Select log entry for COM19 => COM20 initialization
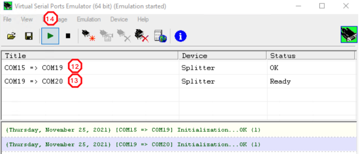 179,144
